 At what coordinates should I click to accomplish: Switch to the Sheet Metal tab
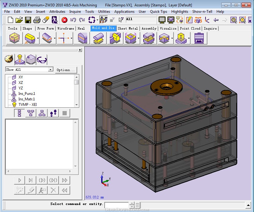pos(128,28)
